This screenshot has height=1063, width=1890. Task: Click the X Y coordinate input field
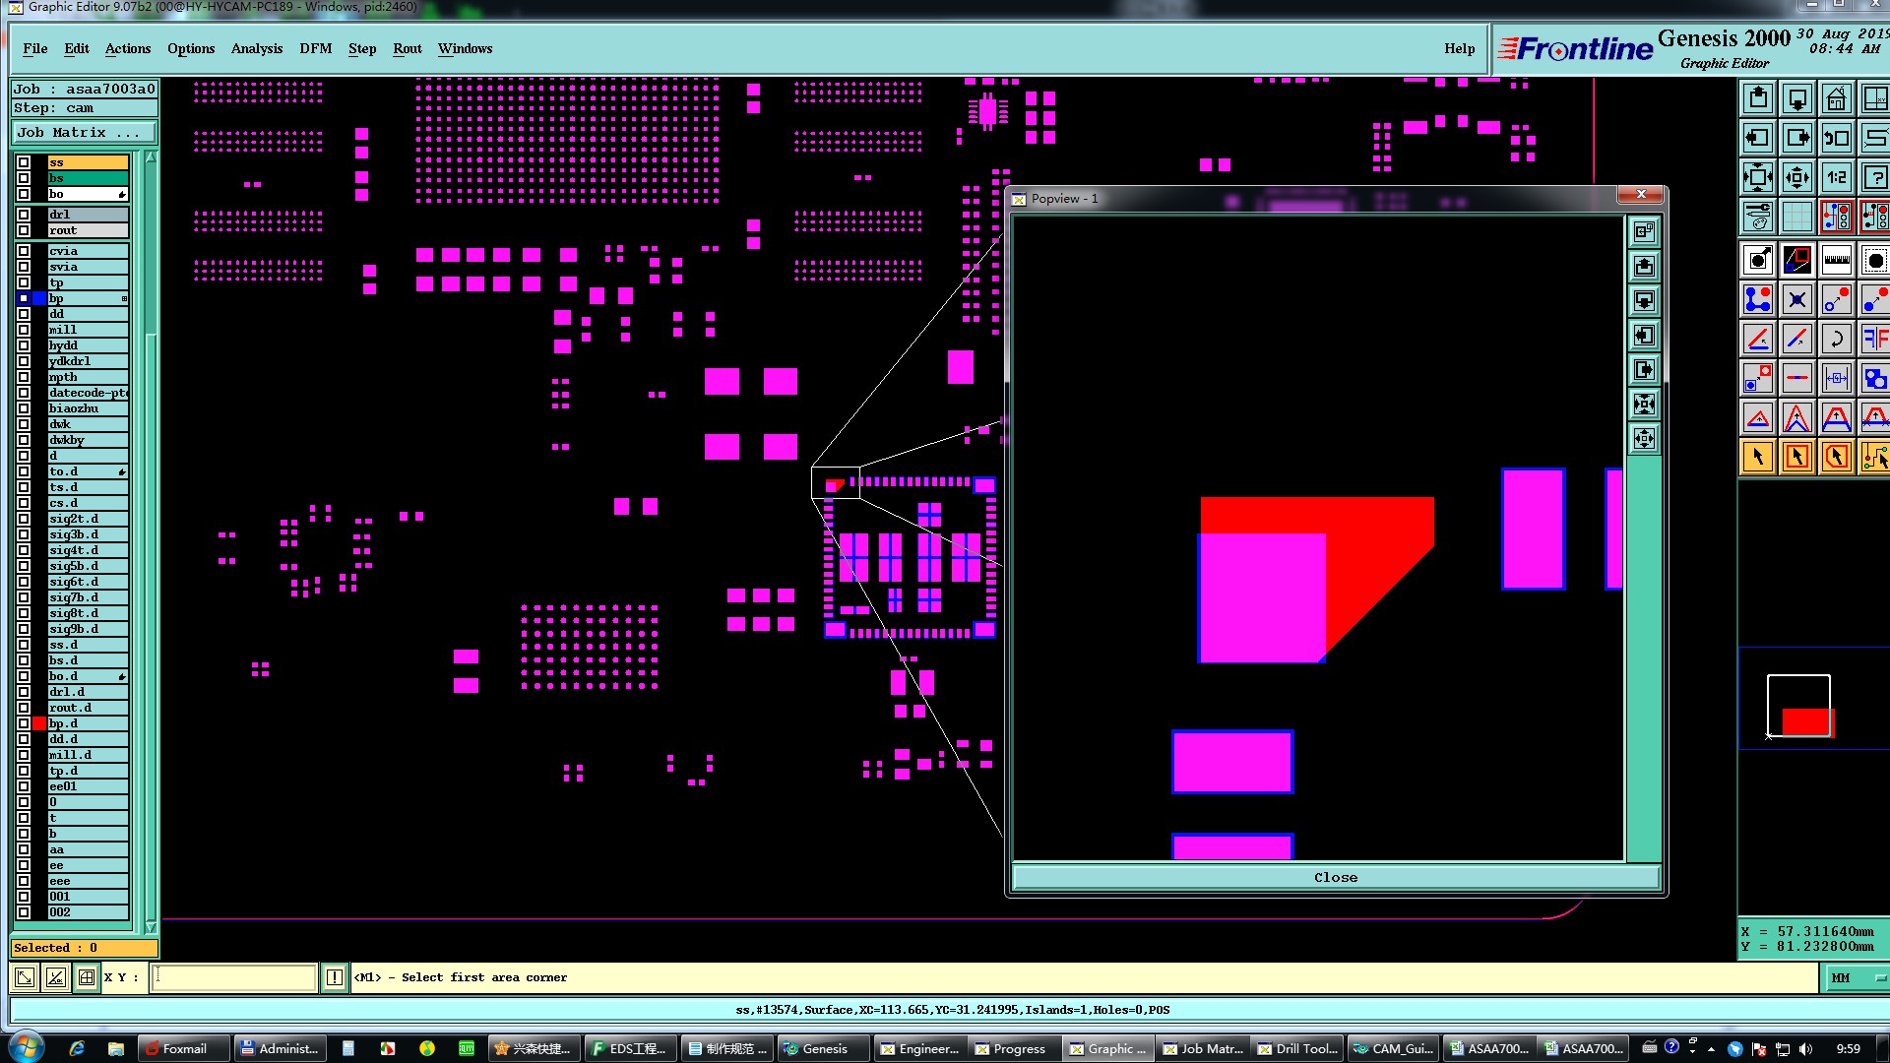pyautogui.click(x=234, y=977)
